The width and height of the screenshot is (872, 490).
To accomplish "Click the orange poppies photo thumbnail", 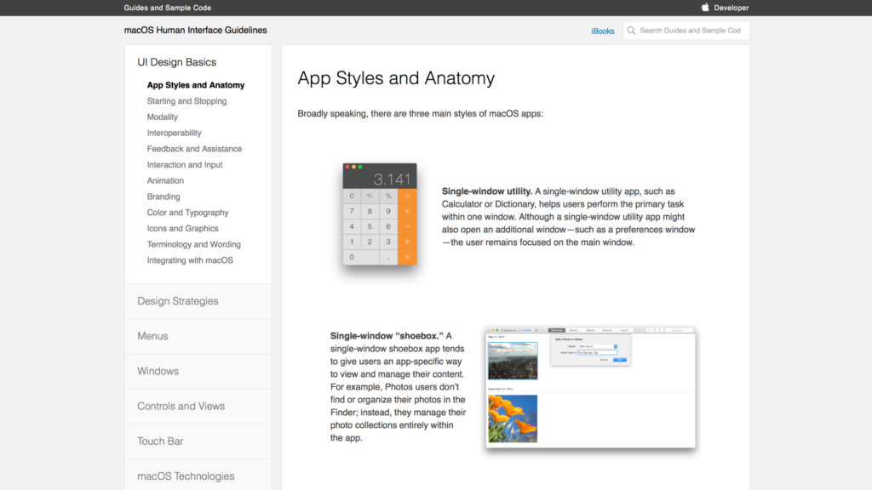I will pos(513,419).
